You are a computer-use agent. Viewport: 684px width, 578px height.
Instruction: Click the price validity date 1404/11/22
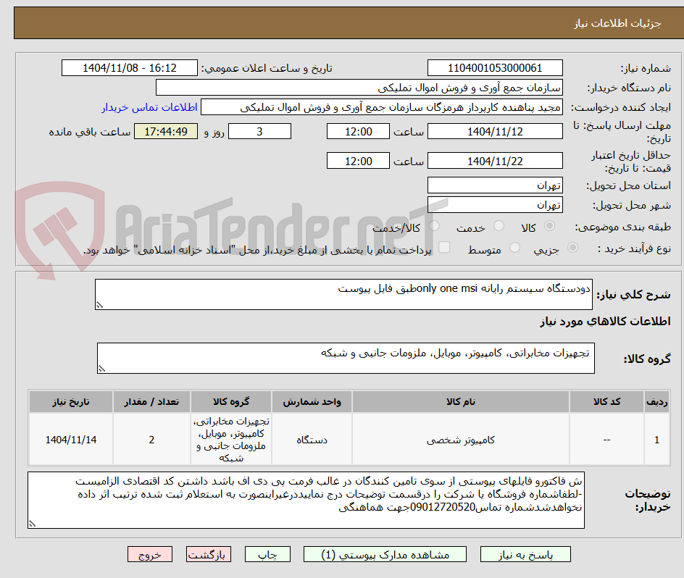(x=495, y=161)
